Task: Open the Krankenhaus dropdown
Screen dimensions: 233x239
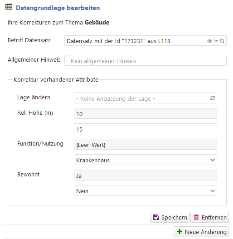Action: click(x=146, y=160)
